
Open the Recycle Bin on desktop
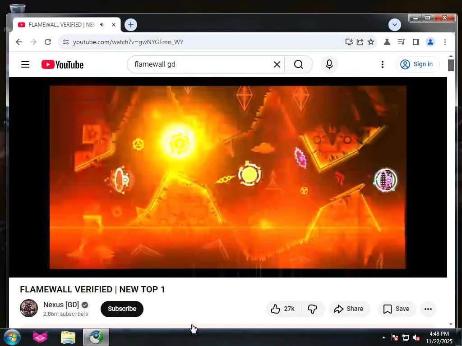coord(18,8)
